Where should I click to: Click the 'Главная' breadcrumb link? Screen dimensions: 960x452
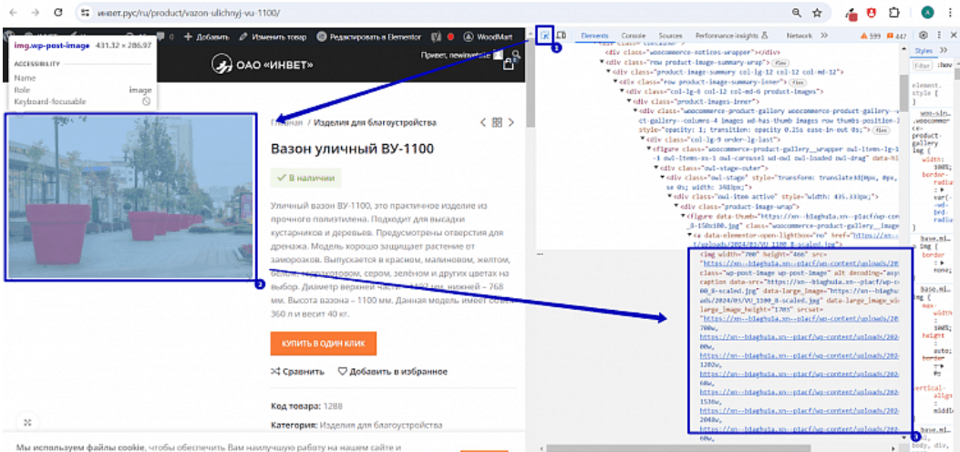click(286, 122)
